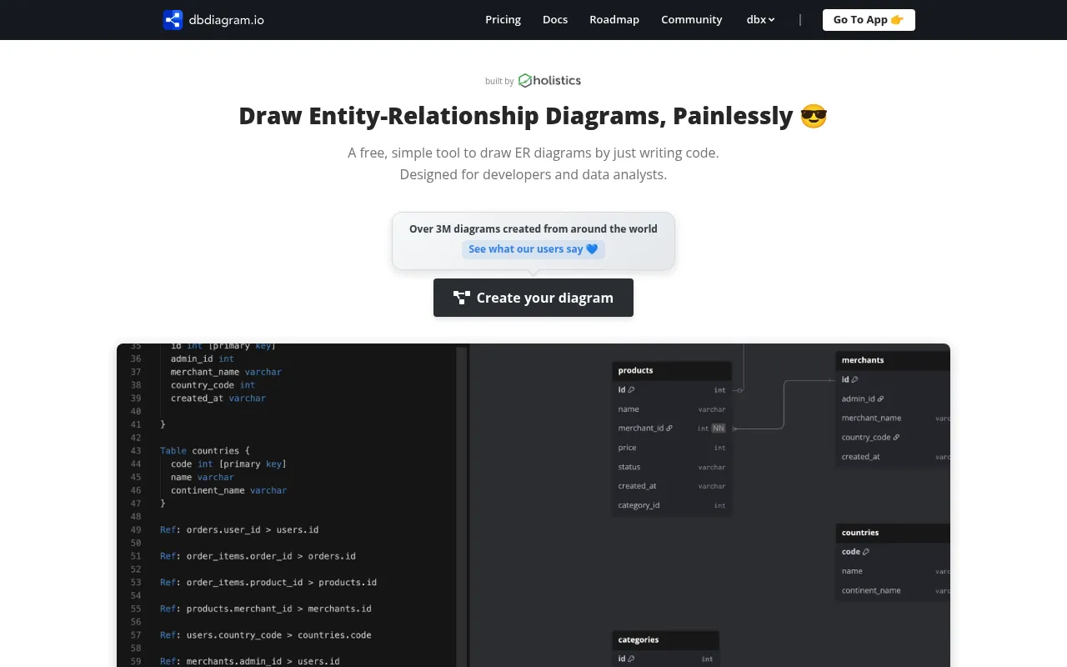1067x667 pixels.
Task: Click code line 'Table countries {'
Action: 205,451
